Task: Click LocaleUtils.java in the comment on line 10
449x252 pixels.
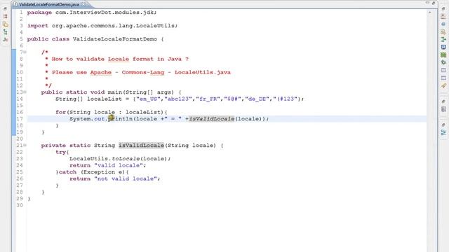Action: (203, 72)
